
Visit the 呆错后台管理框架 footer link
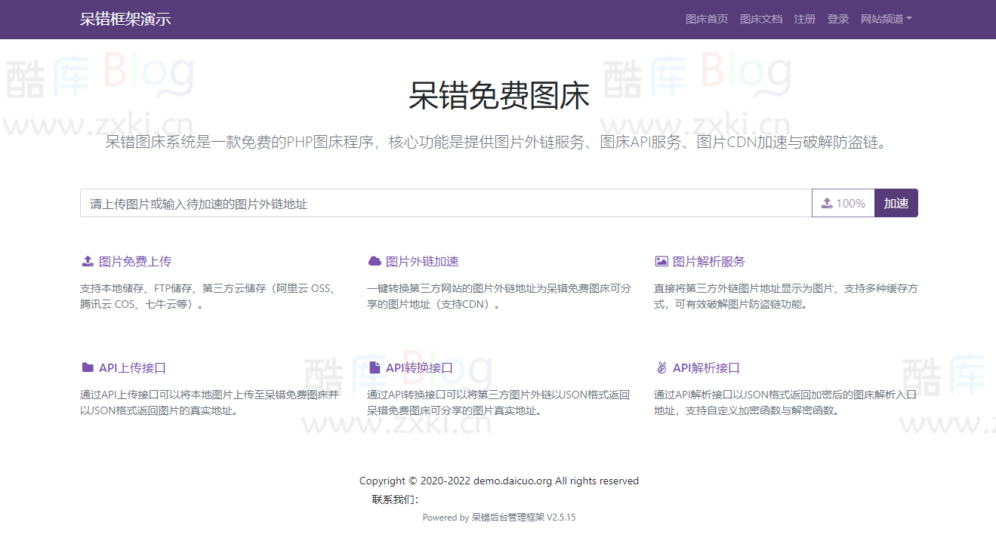point(507,518)
